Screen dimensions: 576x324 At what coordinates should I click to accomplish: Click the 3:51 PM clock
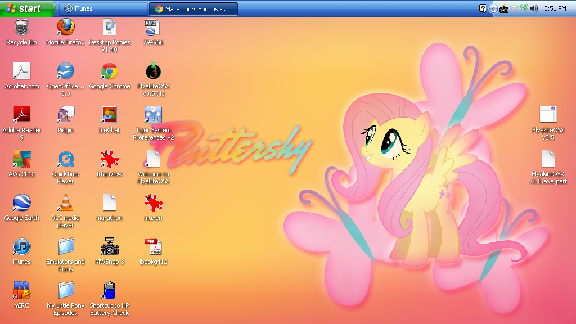pyautogui.click(x=555, y=8)
